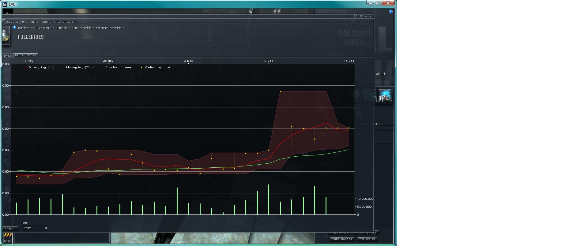Image resolution: width=588 pixels, height=246 pixels.
Task: Click the Moving Avg. (5 d) legend
Action: [x=39, y=67]
